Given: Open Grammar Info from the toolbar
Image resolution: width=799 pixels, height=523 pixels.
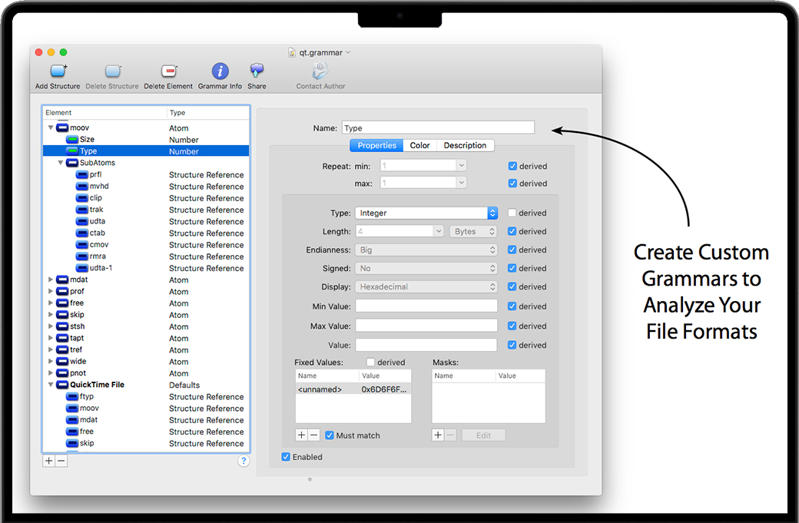Looking at the screenshot, I should (220, 72).
